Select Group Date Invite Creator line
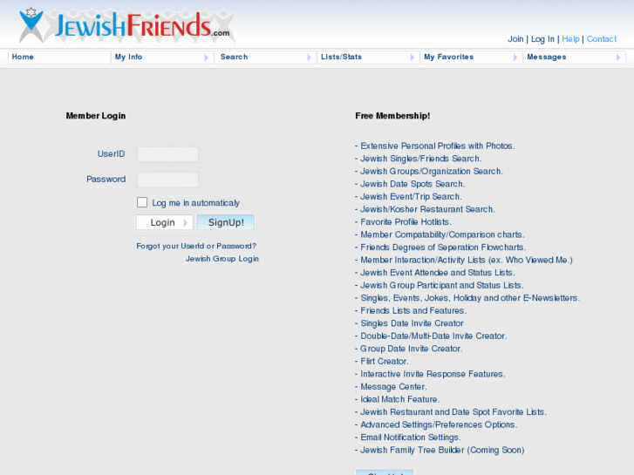634x475 pixels. 409,349
